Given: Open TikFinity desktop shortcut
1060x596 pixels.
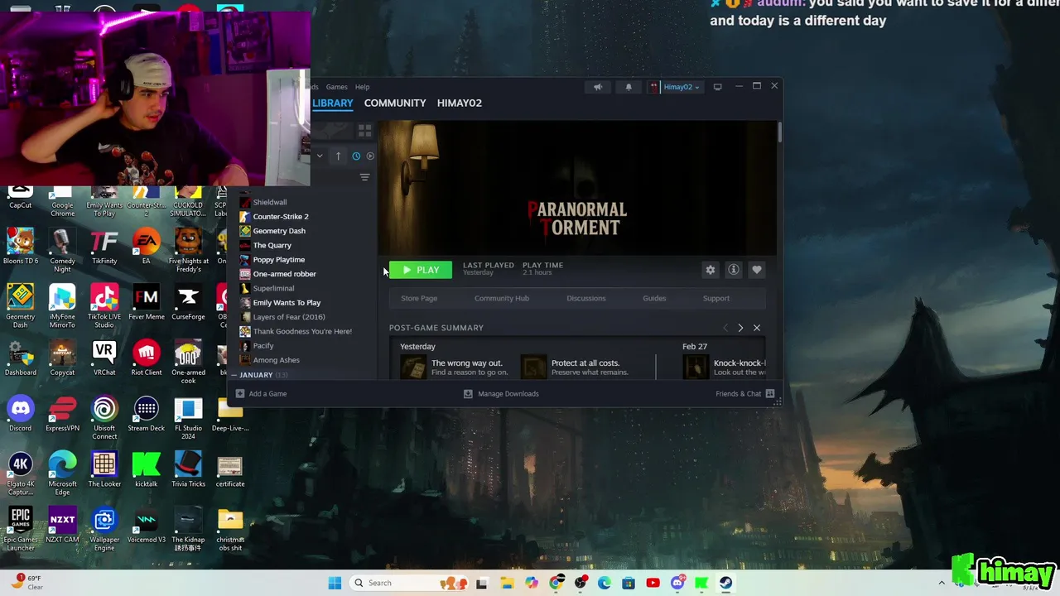Looking at the screenshot, I should [x=104, y=247].
